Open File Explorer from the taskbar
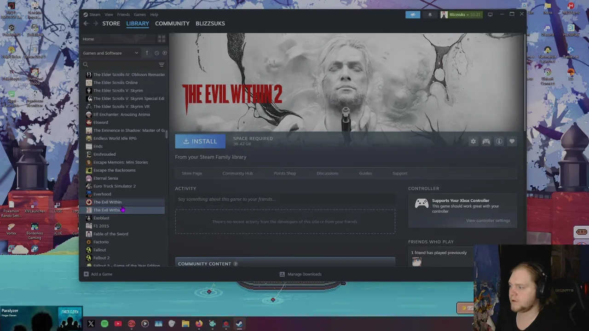The width and height of the screenshot is (589, 331). click(185, 324)
